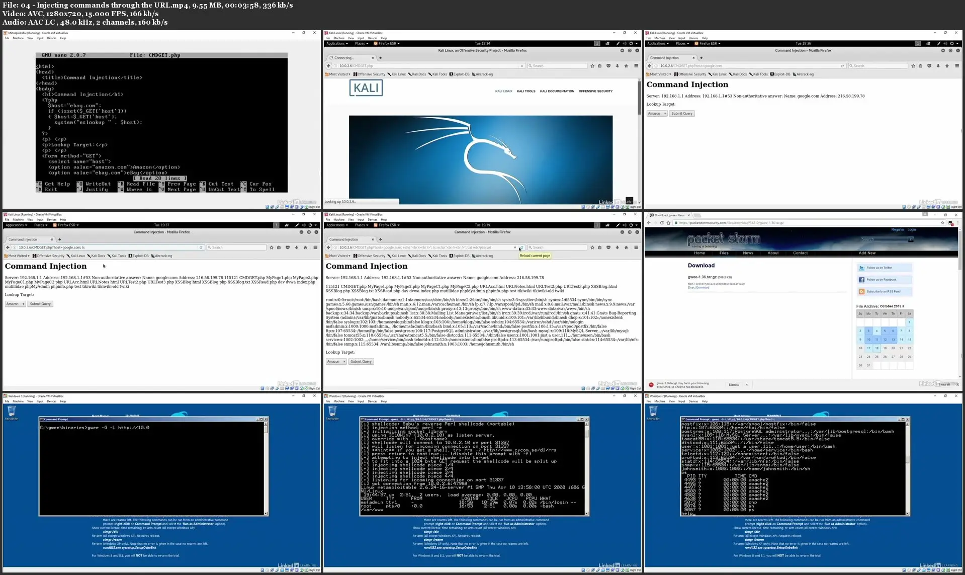Expand Applications menu in Tue 19:34 Kali panel
The image size is (965, 575).
pyautogui.click(x=337, y=44)
